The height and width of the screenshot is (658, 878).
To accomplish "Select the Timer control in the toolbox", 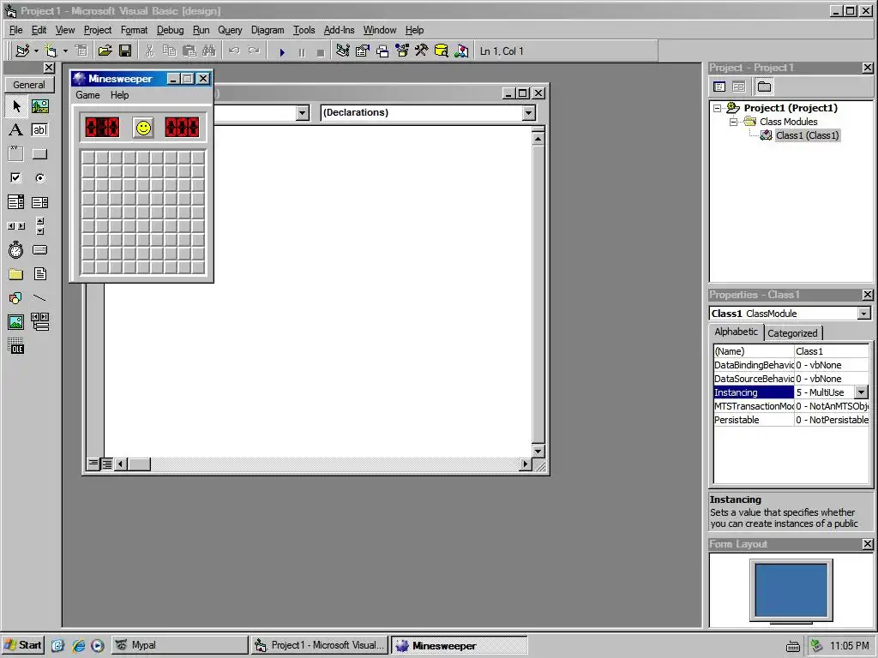I will coord(16,249).
